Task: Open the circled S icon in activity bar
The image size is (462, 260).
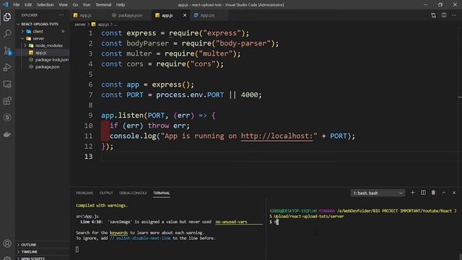Action: (7, 118)
